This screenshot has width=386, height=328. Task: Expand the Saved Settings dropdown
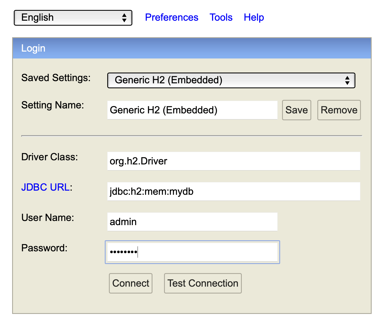tap(231, 80)
